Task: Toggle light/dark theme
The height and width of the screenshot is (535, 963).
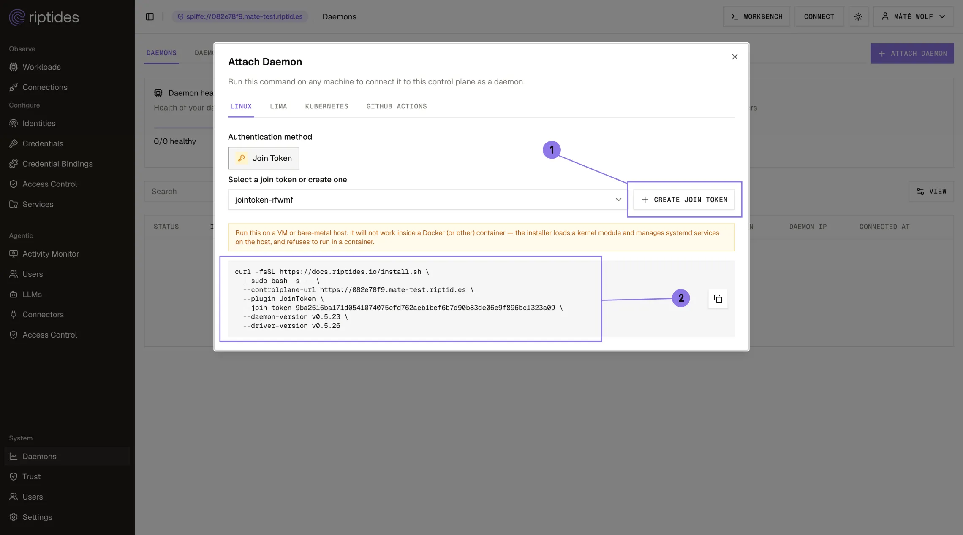Action: click(x=858, y=16)
